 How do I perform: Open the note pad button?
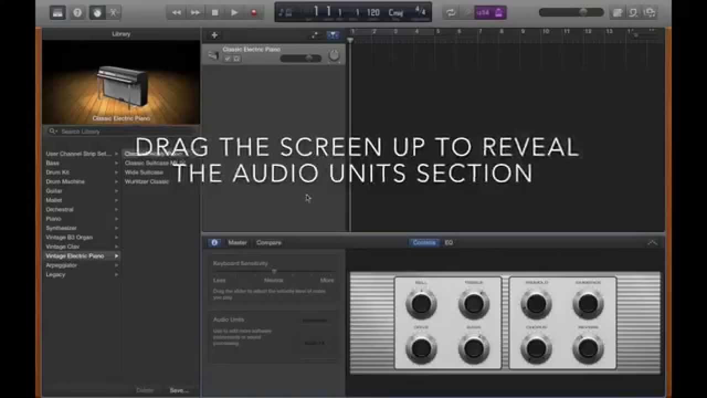[619, 13]
